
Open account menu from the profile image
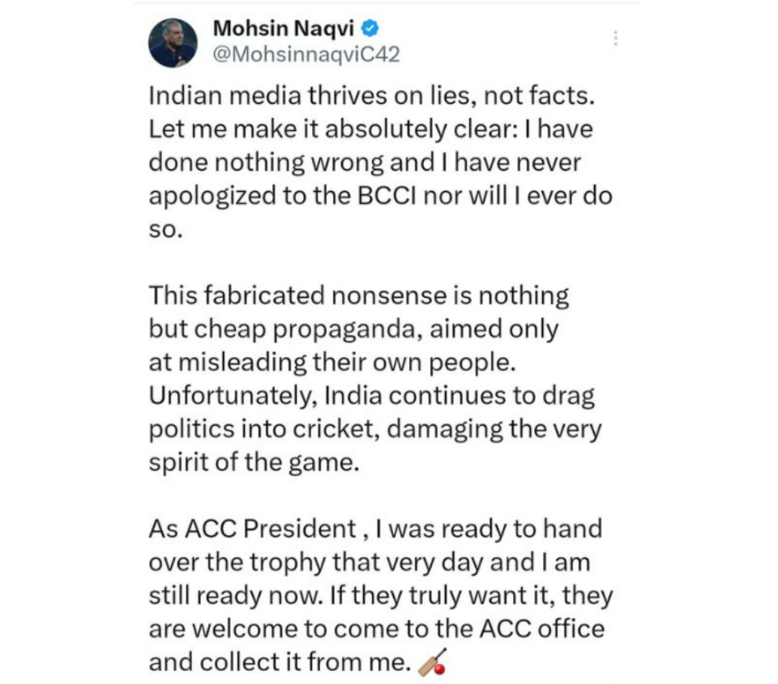pyautogui.click(x=175, y=42)
